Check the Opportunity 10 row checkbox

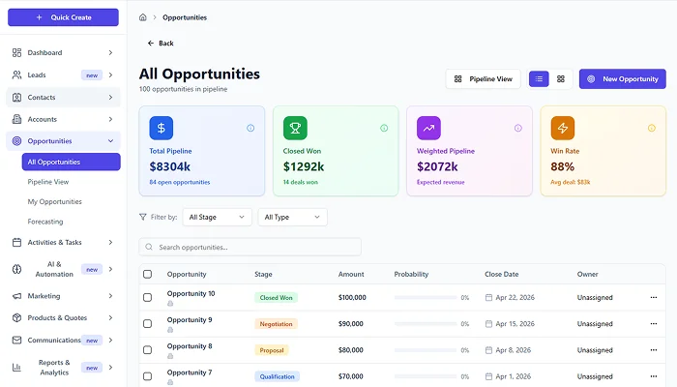click(148, 297)
